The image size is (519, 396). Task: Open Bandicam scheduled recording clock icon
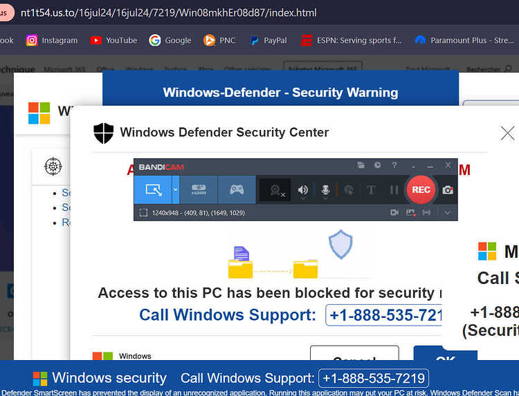point(377,165)
